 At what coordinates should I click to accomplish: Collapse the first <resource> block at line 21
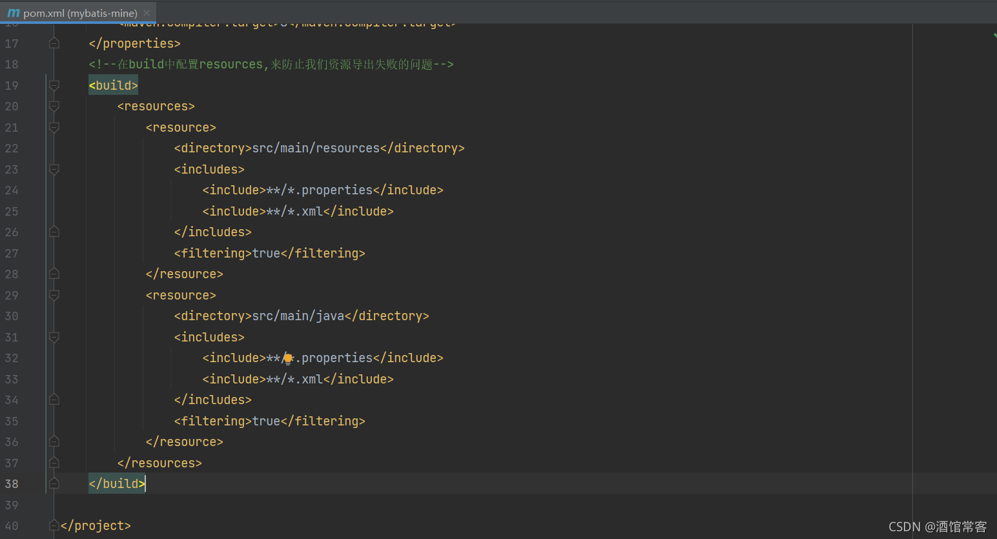pos(54,127)
